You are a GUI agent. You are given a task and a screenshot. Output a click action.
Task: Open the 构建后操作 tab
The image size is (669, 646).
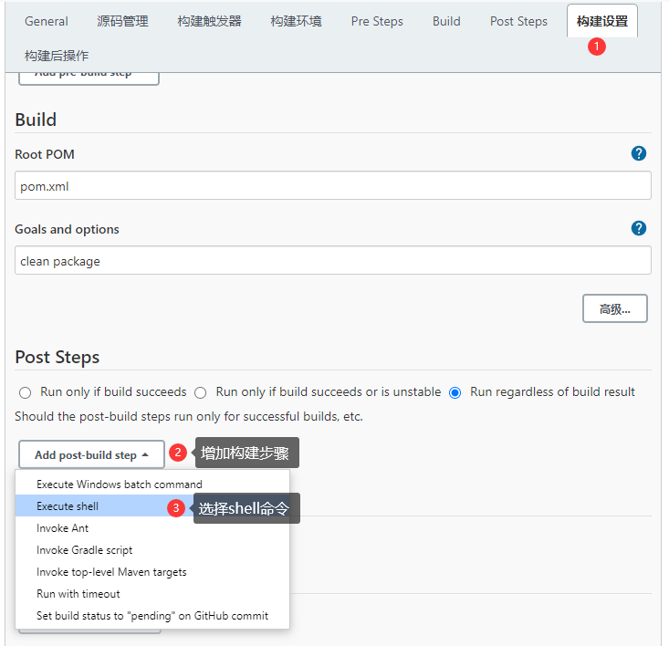coord(57,56)
